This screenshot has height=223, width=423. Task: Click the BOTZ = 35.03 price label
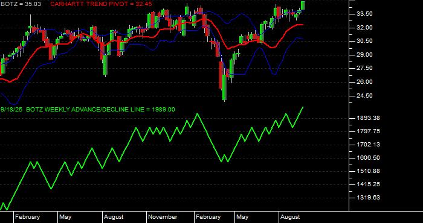[21, 4]
